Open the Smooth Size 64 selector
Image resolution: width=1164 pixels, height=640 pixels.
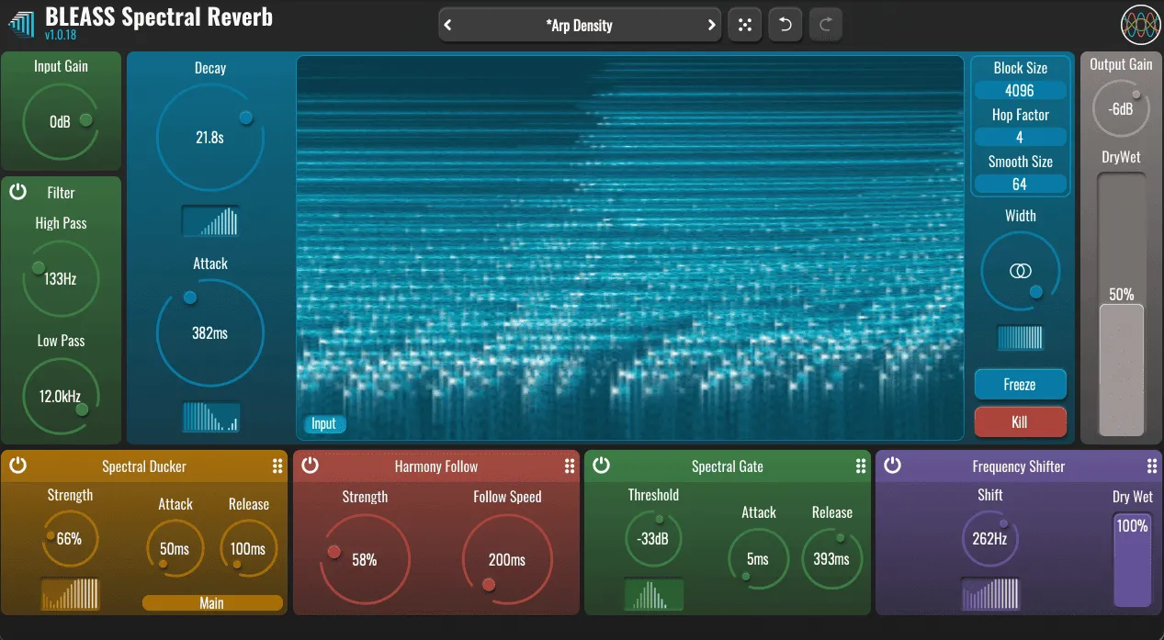coord(1021,184)
